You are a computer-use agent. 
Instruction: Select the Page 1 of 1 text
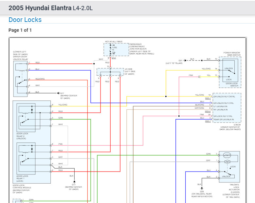20,30
